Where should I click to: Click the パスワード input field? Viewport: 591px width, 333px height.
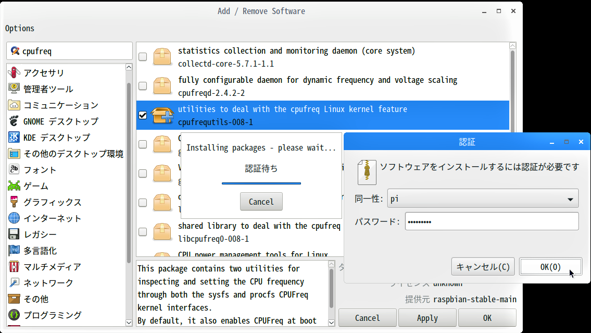click(x=492, y=221)
